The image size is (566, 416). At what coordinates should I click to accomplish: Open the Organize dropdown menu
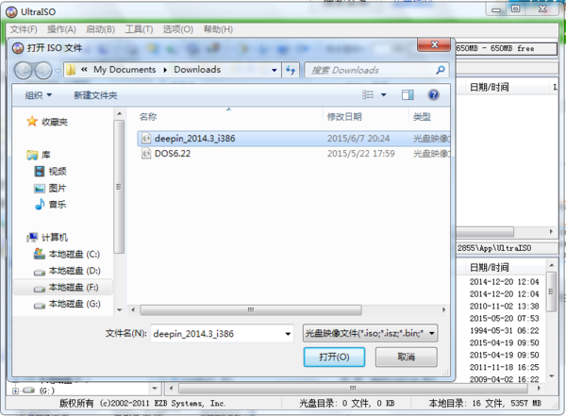point(39,95)
